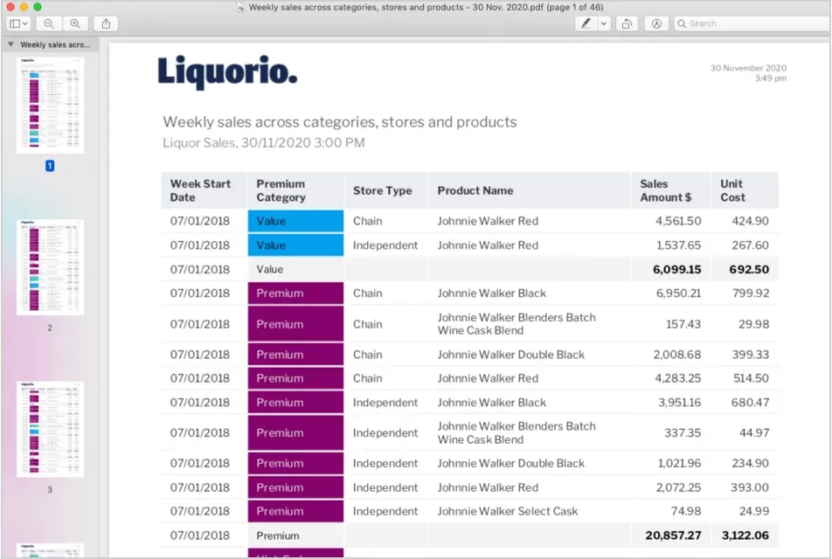Open the page 2 thumbnail
The height and width of the screenshot is (559, 832).
(x=50, y=267)
